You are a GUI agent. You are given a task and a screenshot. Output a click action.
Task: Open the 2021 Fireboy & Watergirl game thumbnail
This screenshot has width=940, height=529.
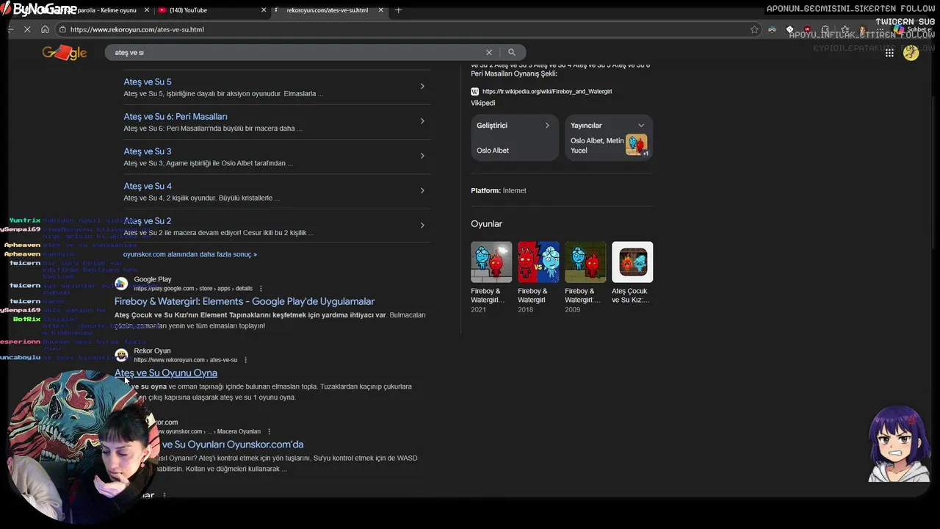coord(491,262)
